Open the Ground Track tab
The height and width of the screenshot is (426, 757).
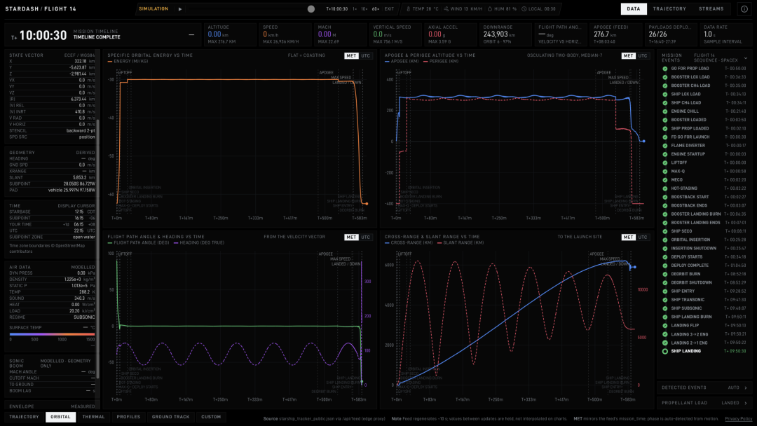(171, 417)
